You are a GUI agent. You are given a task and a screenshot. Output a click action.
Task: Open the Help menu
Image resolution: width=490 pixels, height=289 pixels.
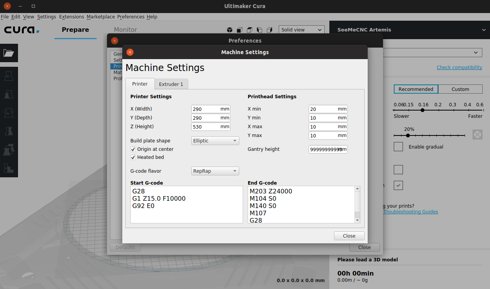(152, 17)
